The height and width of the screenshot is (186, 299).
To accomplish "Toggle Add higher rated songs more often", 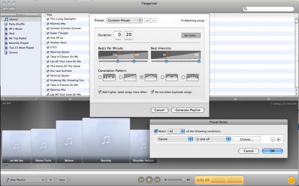I will click(x=100, y=92).
